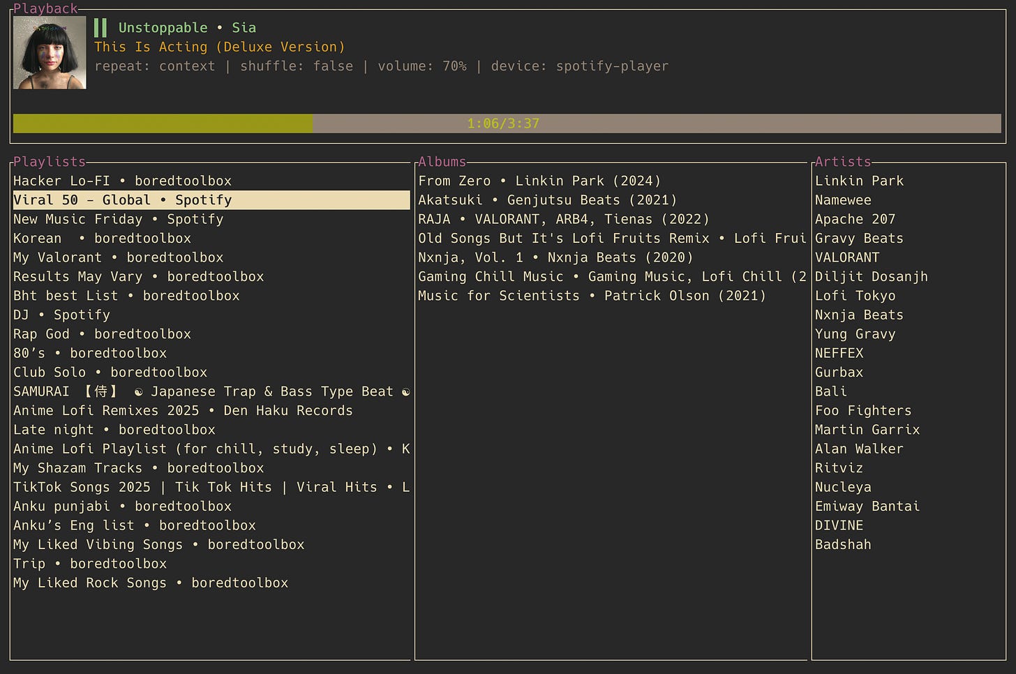Open the 'Korean • boredtoolbox' playlist
Screen dimensions: 1016x674
(x=102, y=238)
